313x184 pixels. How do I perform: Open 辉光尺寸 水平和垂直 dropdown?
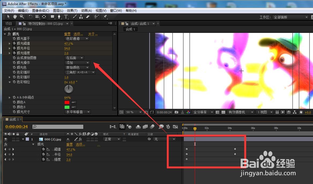pos(78,112)
